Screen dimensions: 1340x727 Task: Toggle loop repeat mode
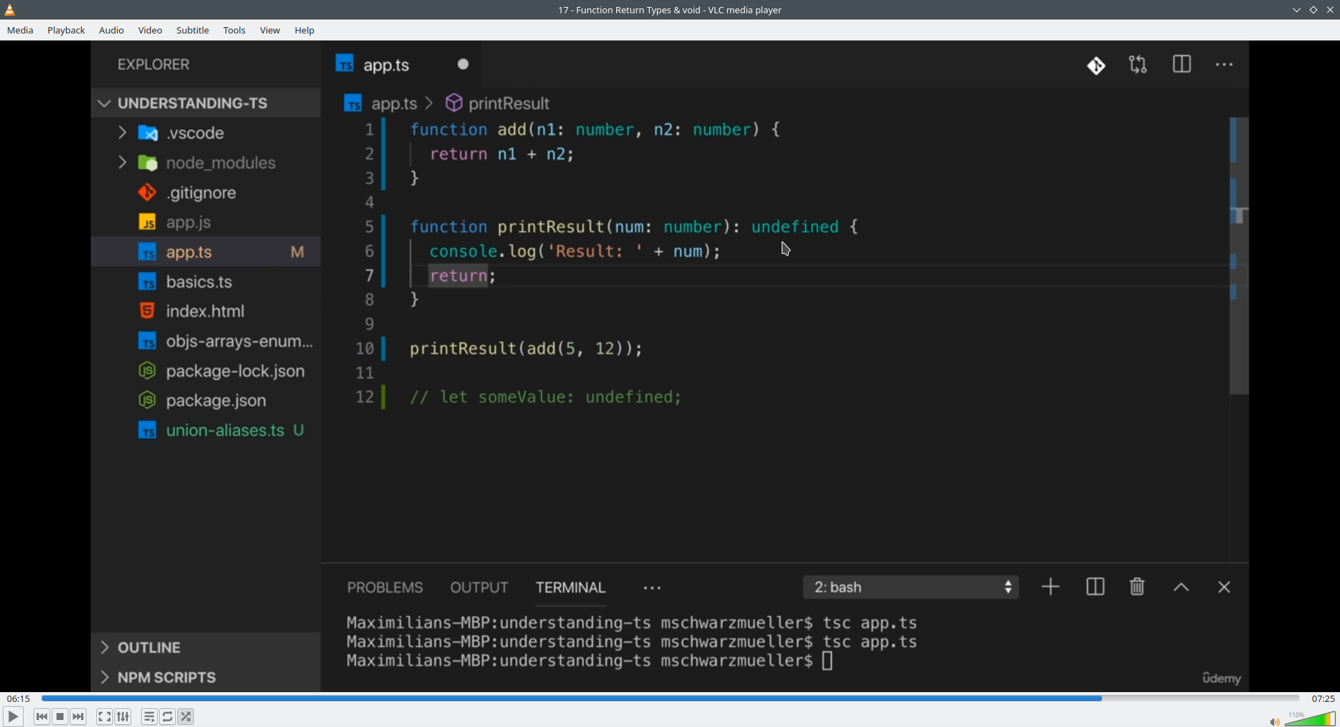(168, 717)
